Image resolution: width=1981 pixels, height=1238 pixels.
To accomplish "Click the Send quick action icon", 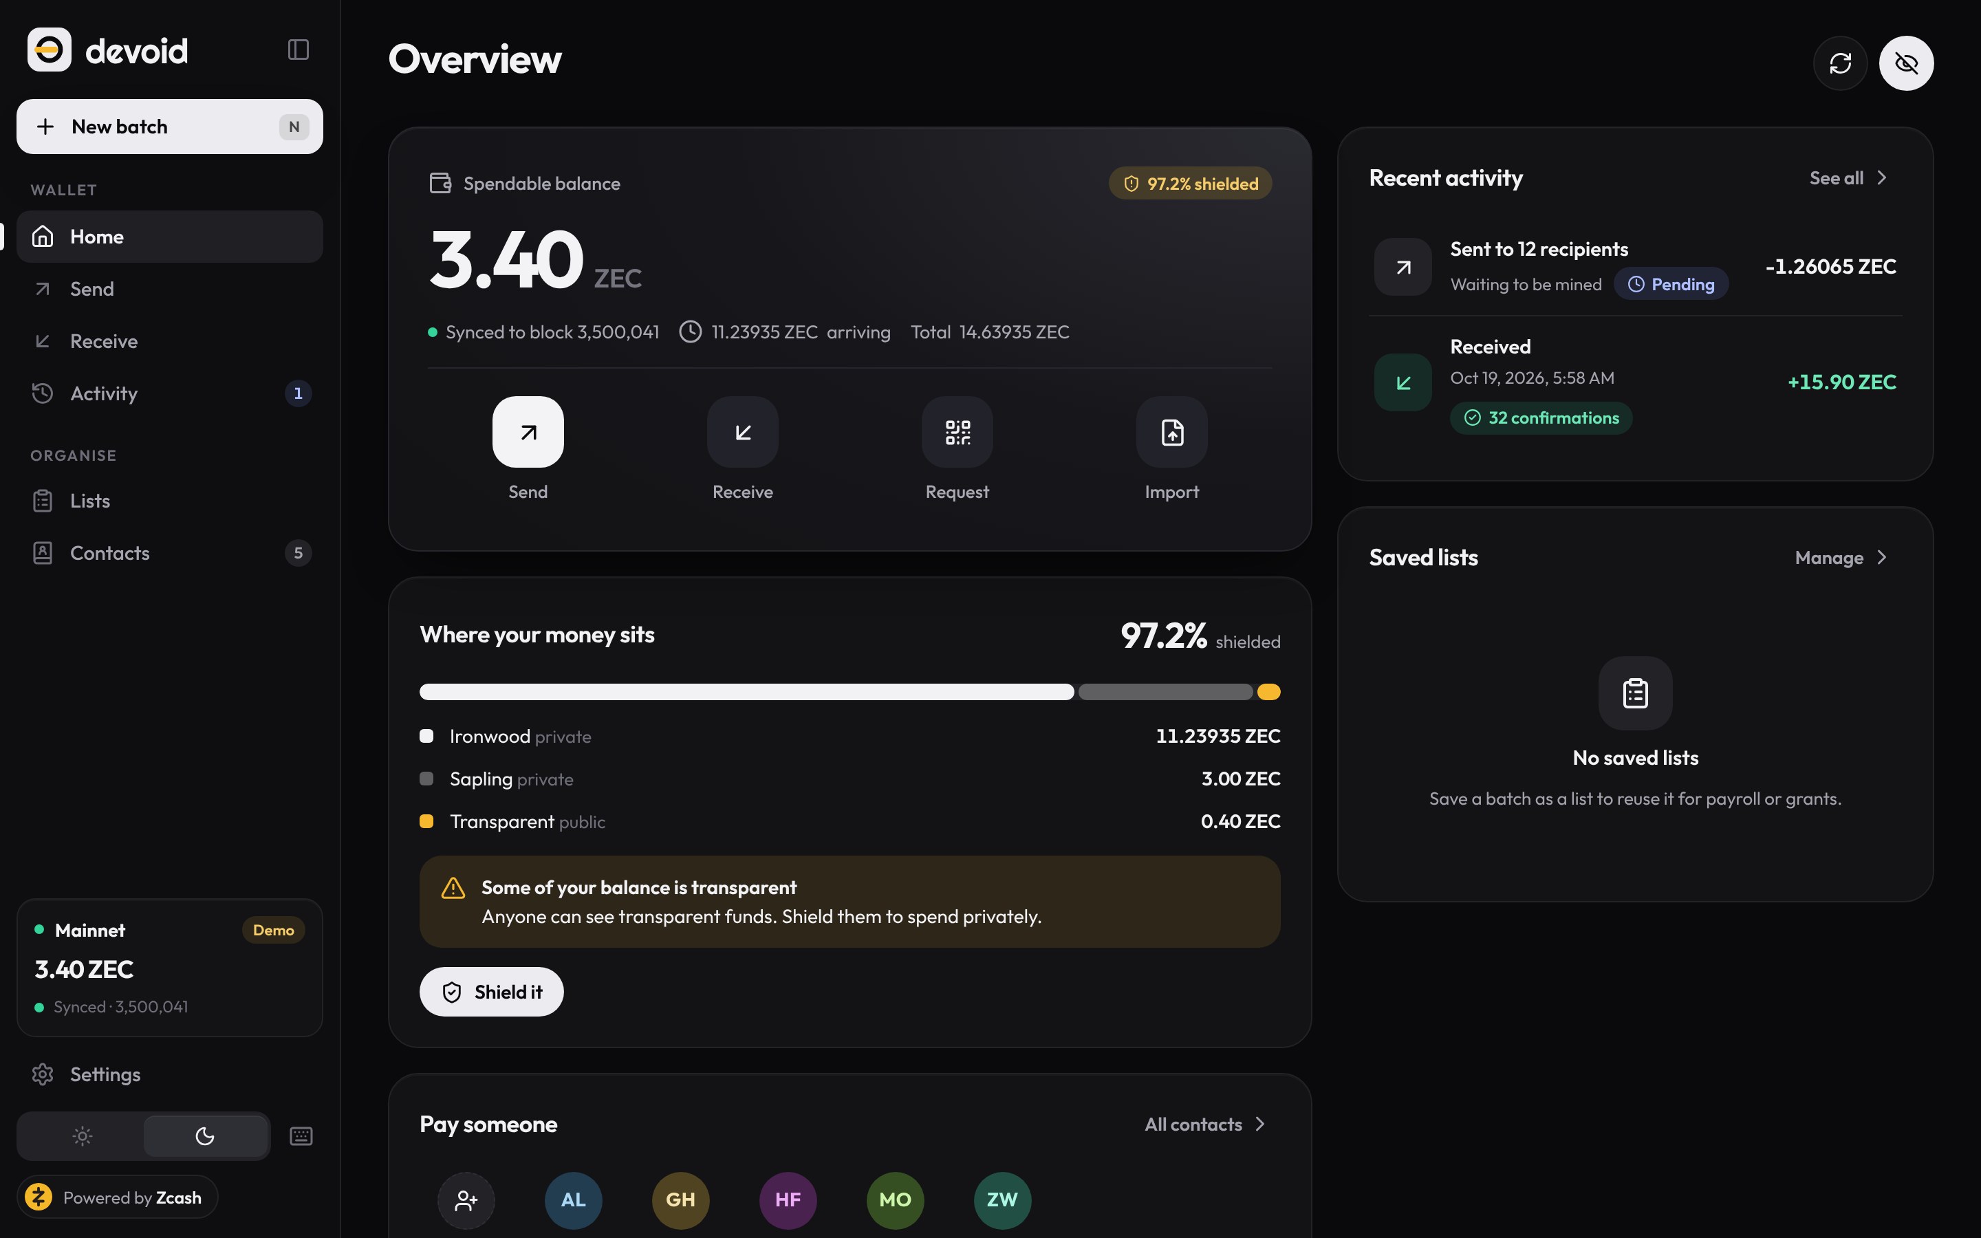I will tap(528, 433).
